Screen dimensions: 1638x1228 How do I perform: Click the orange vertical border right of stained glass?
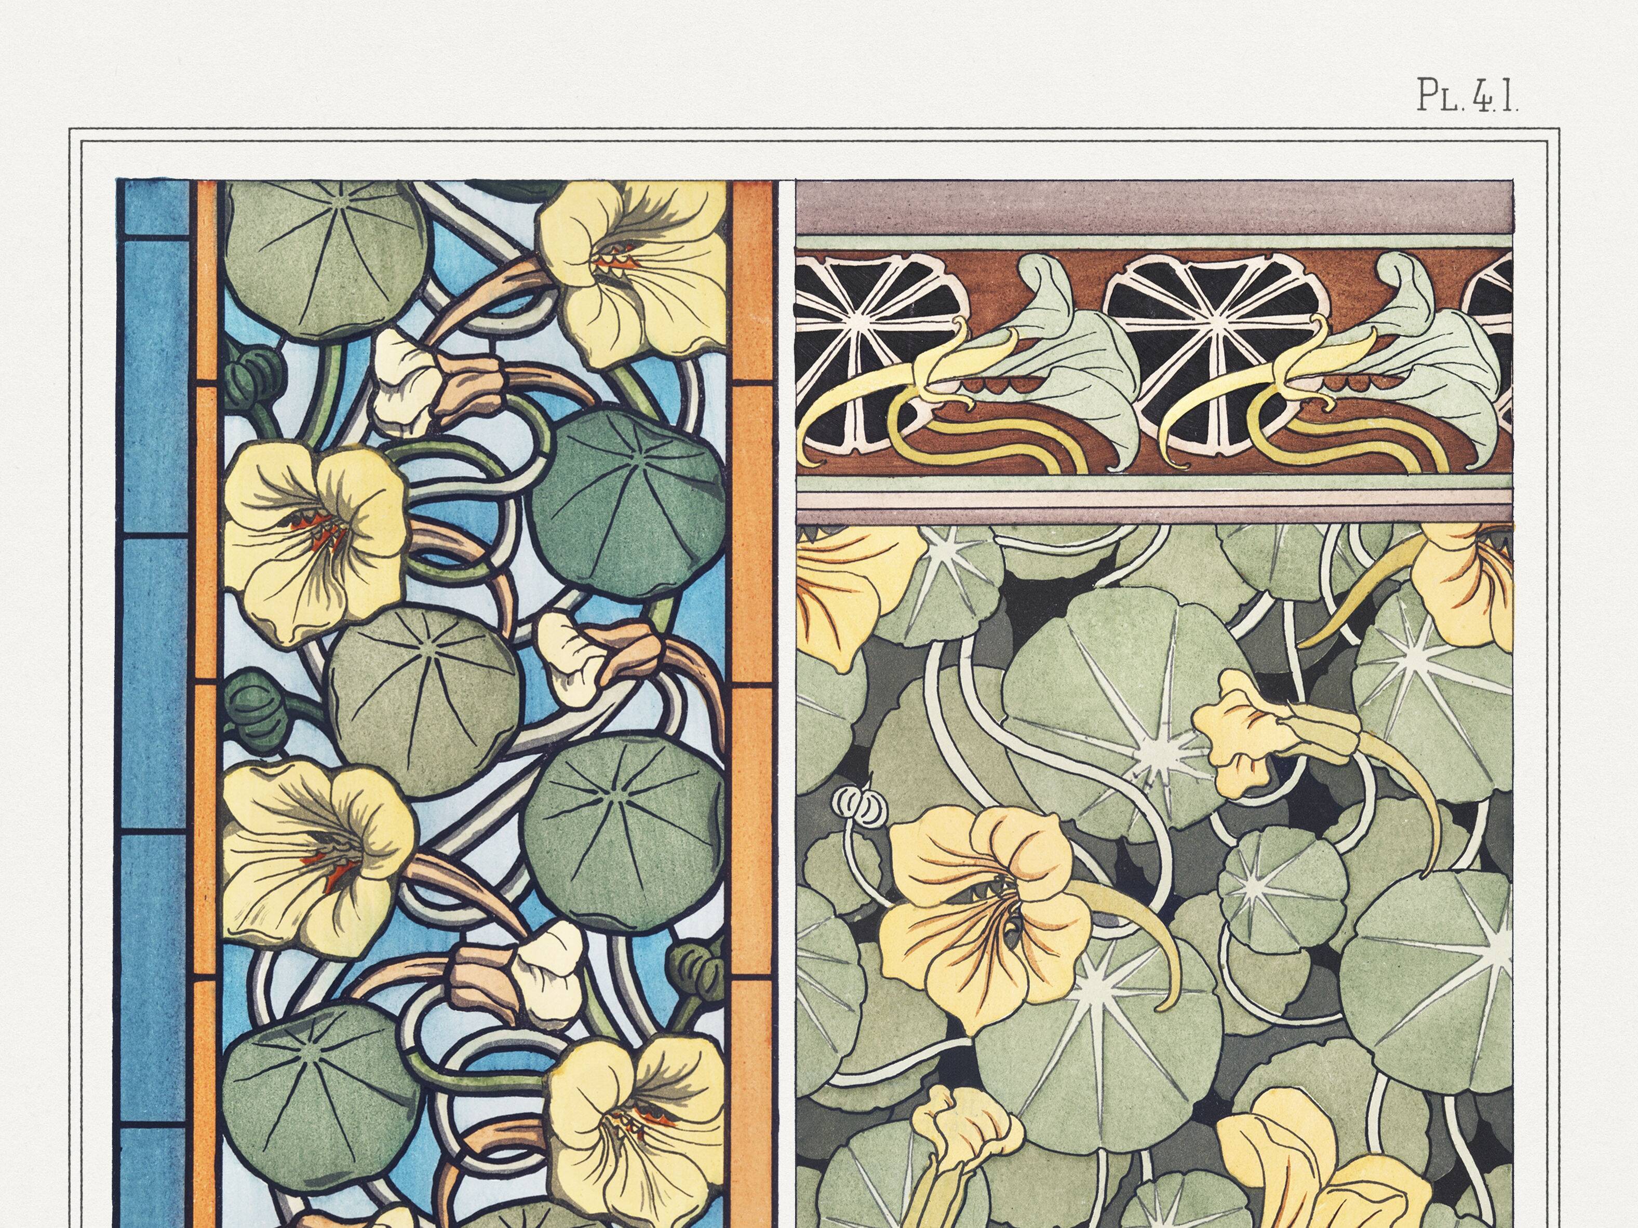point(753,703)
